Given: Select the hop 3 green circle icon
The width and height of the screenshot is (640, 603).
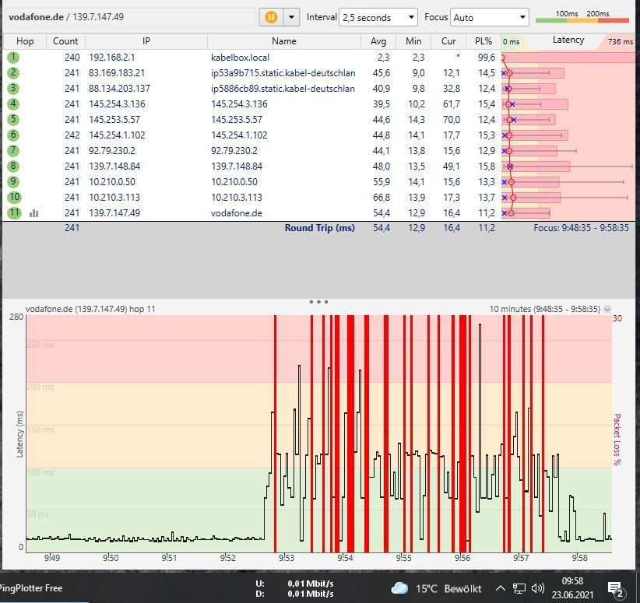Looking at the screenshot, I should point(13,88).
